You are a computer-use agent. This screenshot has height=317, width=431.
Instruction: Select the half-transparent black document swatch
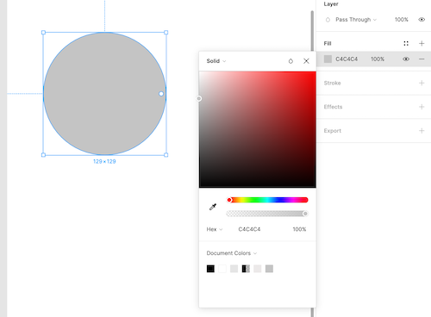click(x=246, y=269)
